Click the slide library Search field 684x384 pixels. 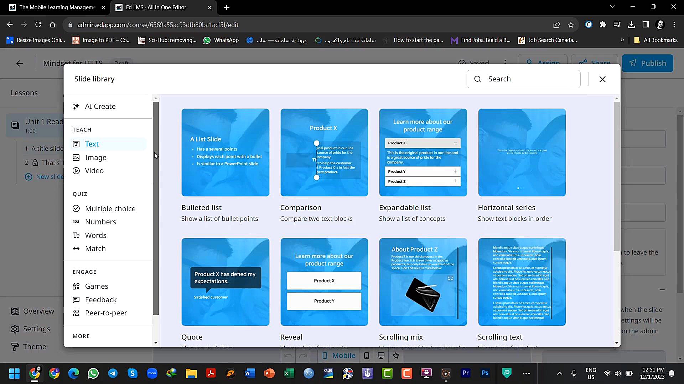tap(523, 79)
